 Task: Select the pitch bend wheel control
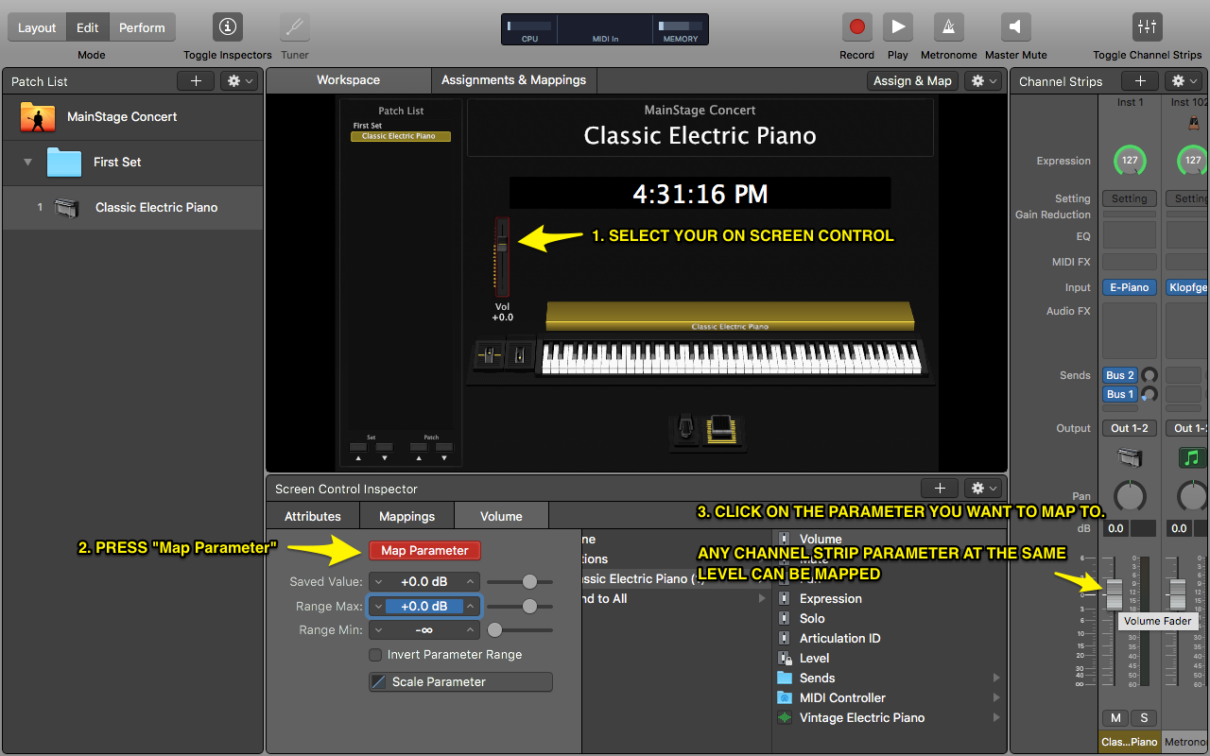pos(490,355)
